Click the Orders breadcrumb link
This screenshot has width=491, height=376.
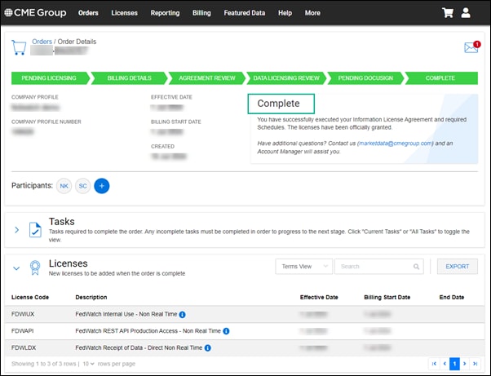point(42,42)
